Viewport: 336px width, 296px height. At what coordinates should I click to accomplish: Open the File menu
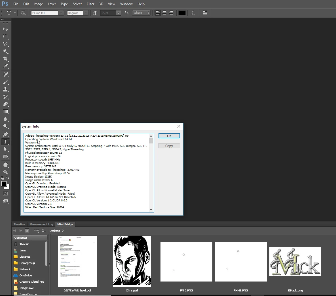pyautogui.click(x=16, y=4)
